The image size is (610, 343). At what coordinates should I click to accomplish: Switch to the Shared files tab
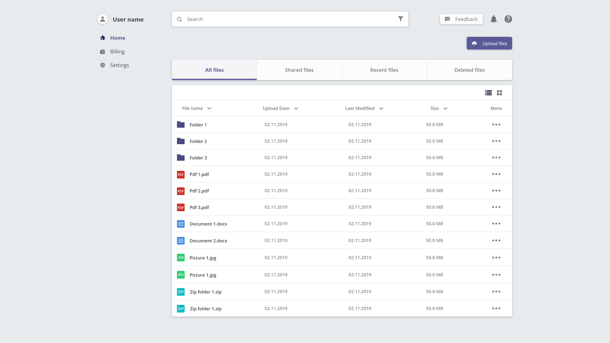tap(299, 70)
